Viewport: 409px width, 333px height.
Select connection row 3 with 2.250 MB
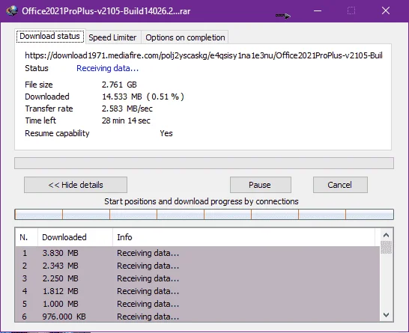pyautogui.click(x=198, y=278)
